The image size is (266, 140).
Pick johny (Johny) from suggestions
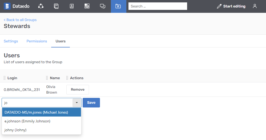(15, 130)
